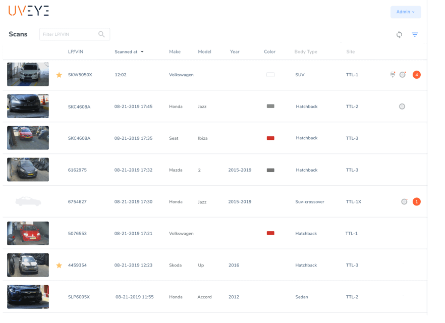Select LP/VIN 6754627
This screenshot has width=445, height=323.
[77, 202]
